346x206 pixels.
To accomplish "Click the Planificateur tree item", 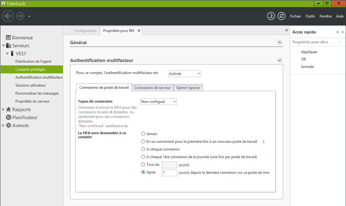I will [25, 117].
